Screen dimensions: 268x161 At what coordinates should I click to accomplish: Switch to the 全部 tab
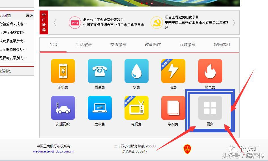(53, 45)
